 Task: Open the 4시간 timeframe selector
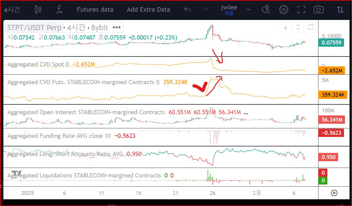pos(12,10)
